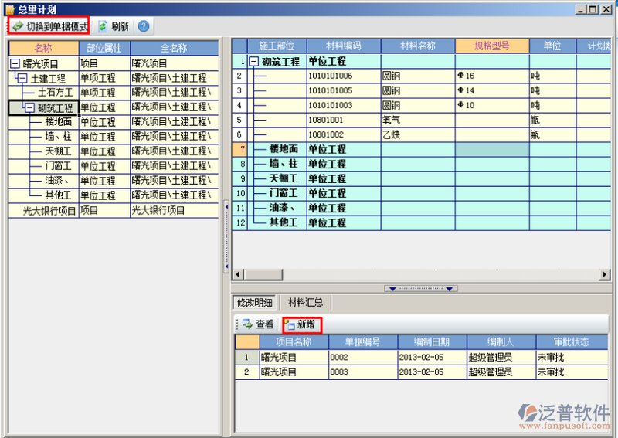Click the green refresh icon

pos(102,26)
